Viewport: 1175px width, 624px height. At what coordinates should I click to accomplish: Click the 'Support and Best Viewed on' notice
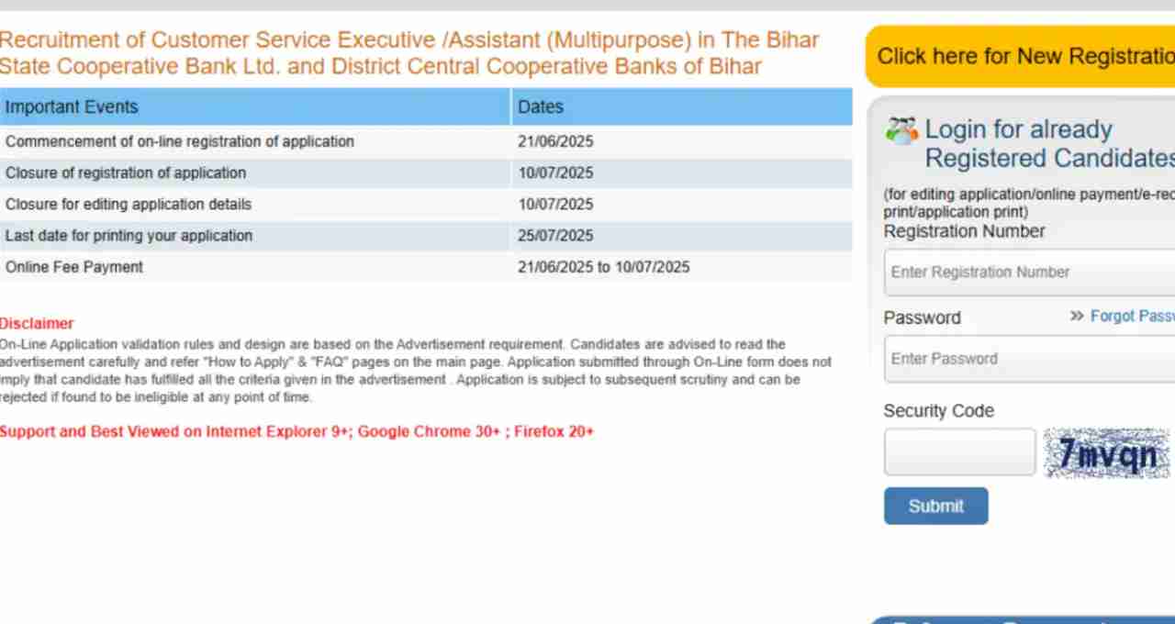point(297,431)
